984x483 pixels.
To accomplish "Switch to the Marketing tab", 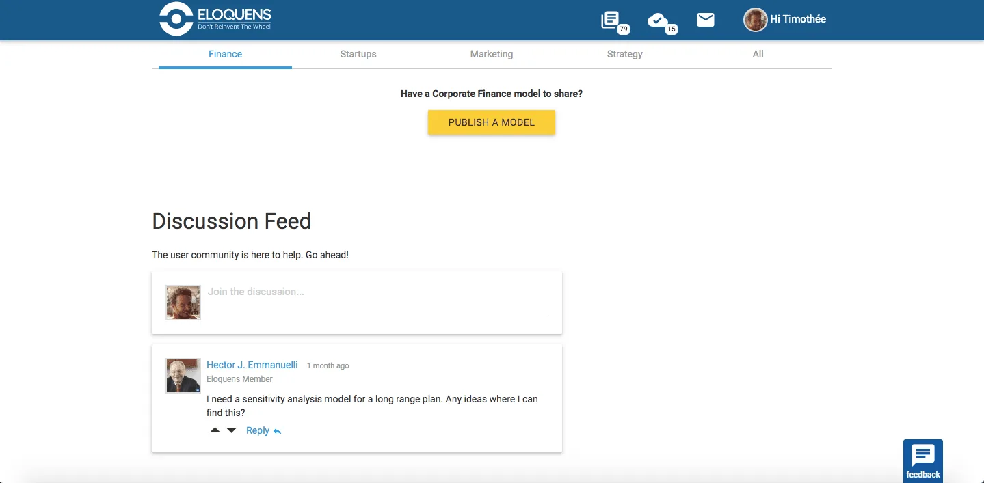I will click(492, 54).
